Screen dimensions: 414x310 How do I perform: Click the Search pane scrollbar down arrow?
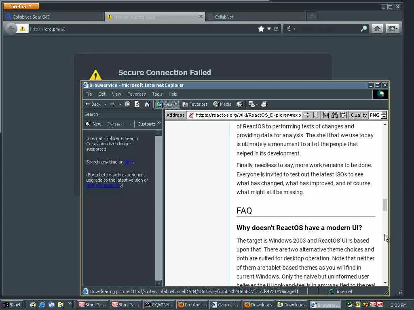point(158,283)
